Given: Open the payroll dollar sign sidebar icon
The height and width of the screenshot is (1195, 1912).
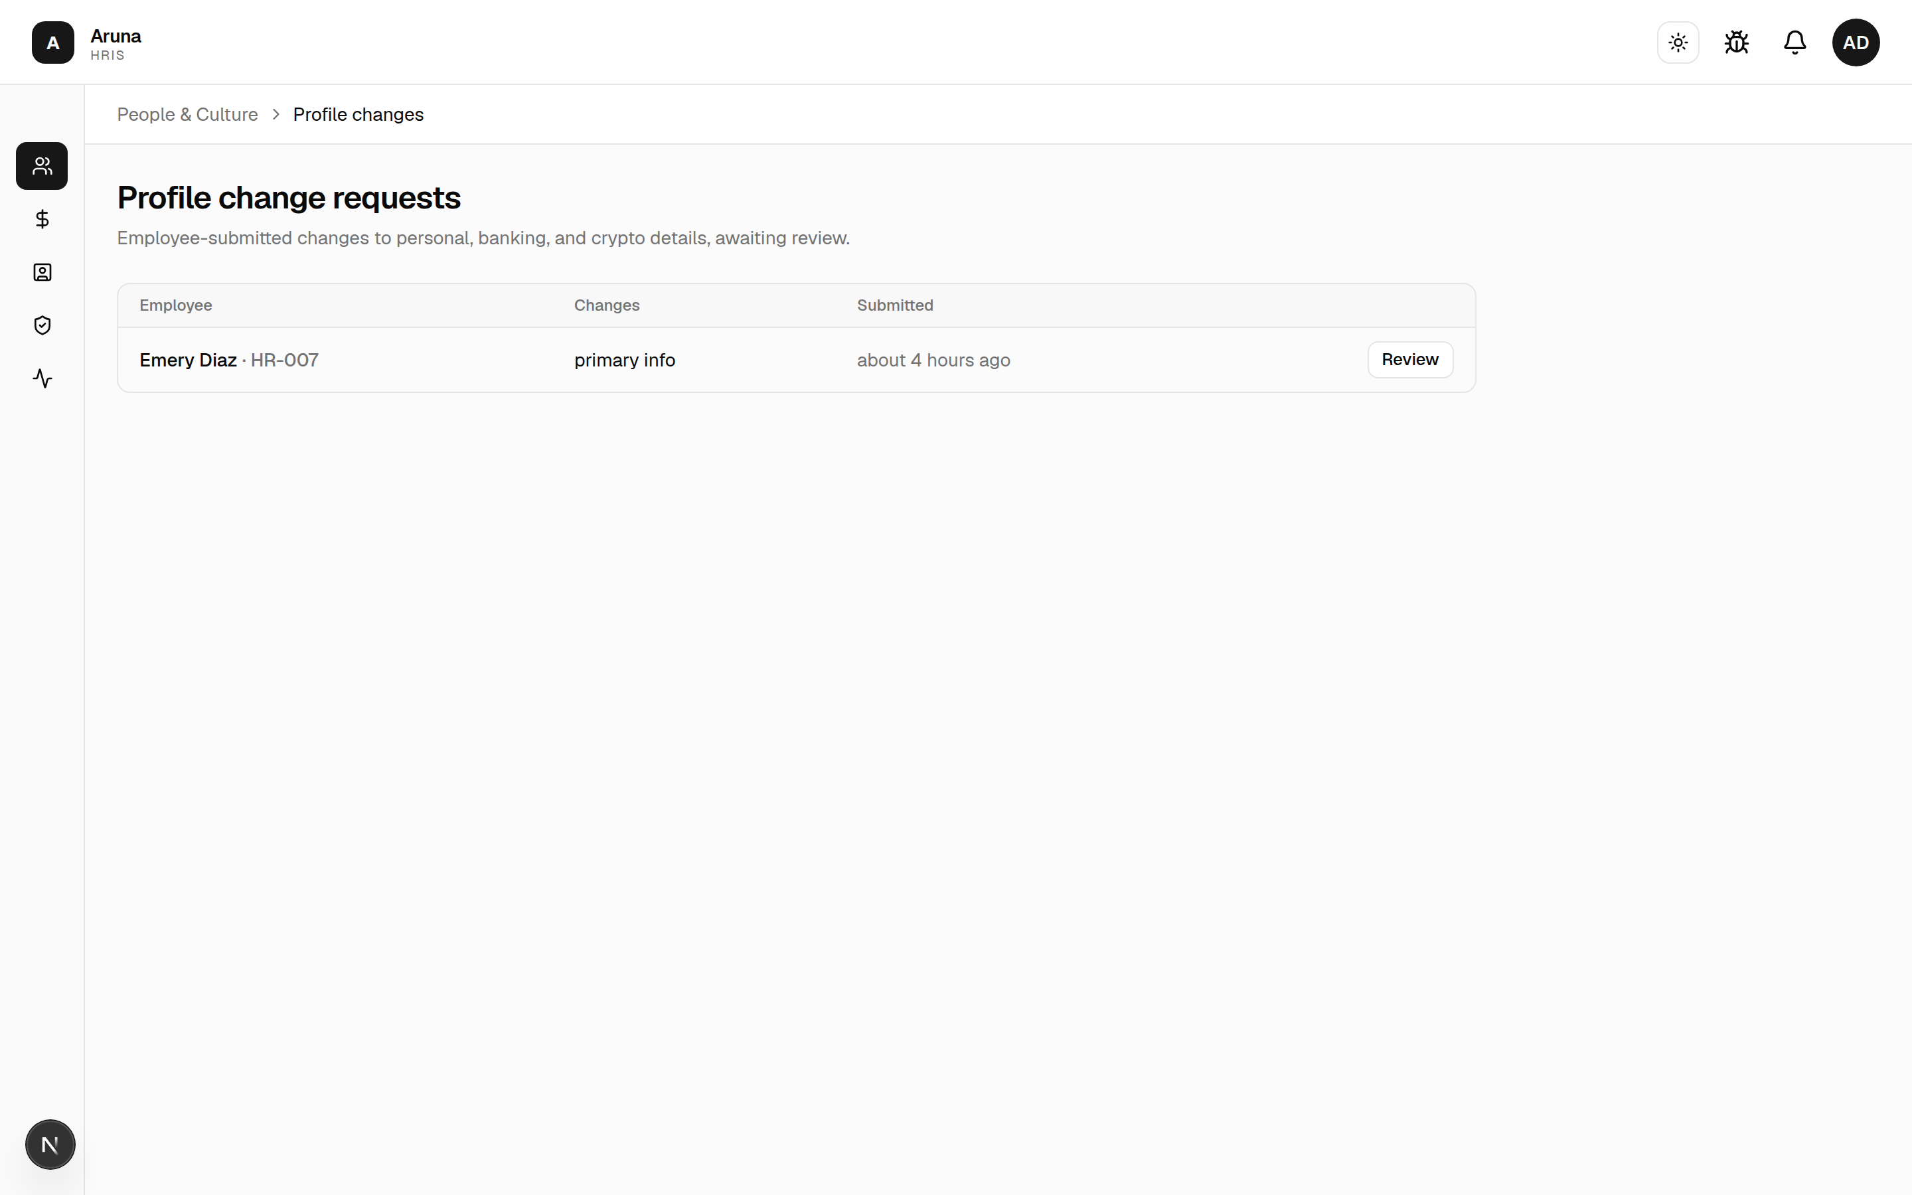Looking at the screenshot, I should tap(42, 219).
